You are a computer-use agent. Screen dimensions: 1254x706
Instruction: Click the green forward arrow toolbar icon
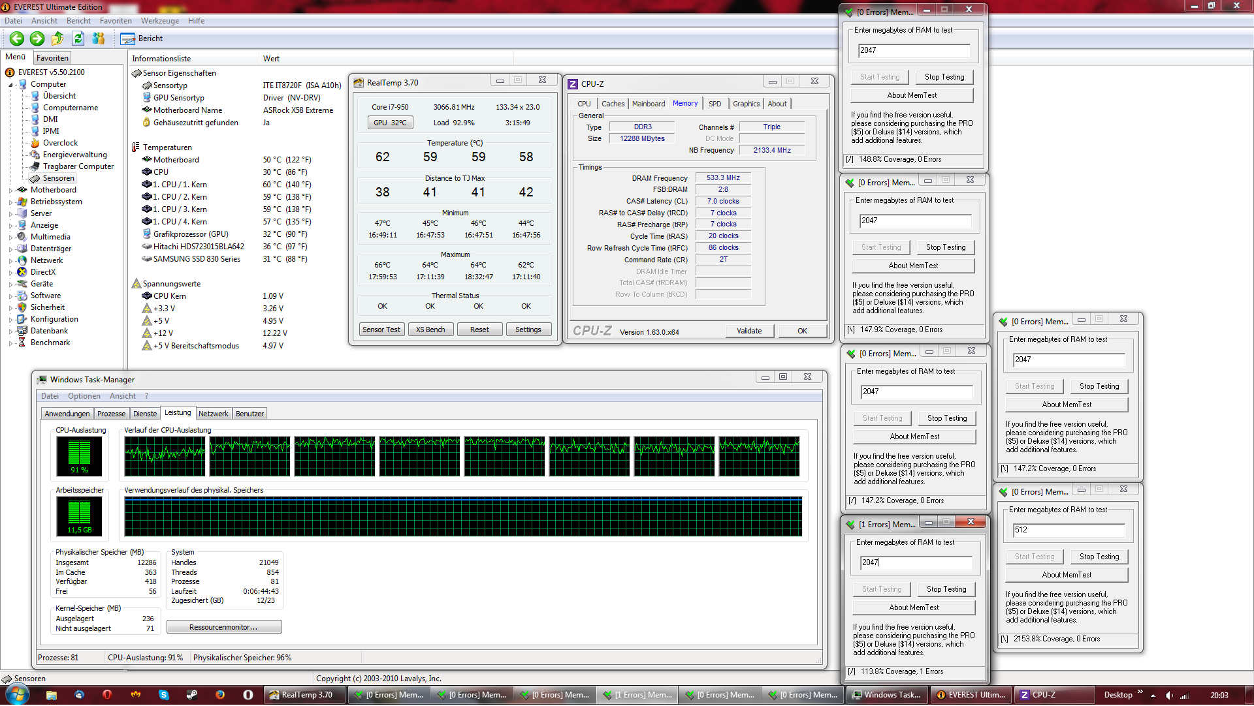point(37,38)
